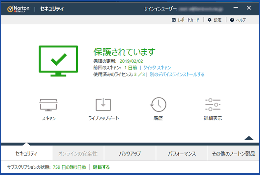Open the その他のノートン製品 tab

233,154
